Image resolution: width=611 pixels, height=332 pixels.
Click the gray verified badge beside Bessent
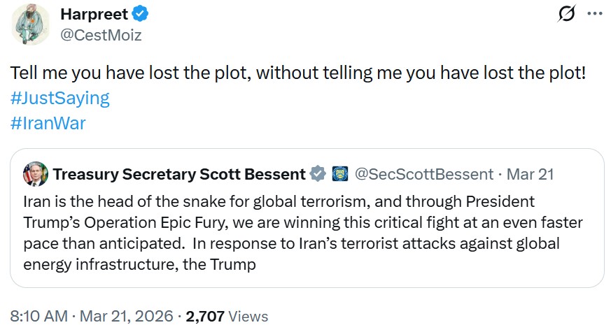(318, 174)
